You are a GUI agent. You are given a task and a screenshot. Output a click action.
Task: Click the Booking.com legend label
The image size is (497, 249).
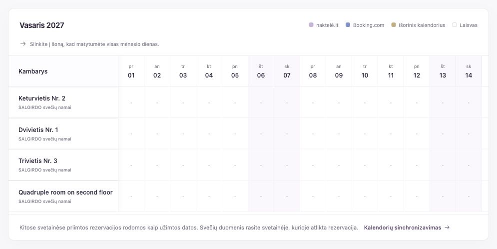[x=369, y=25]
